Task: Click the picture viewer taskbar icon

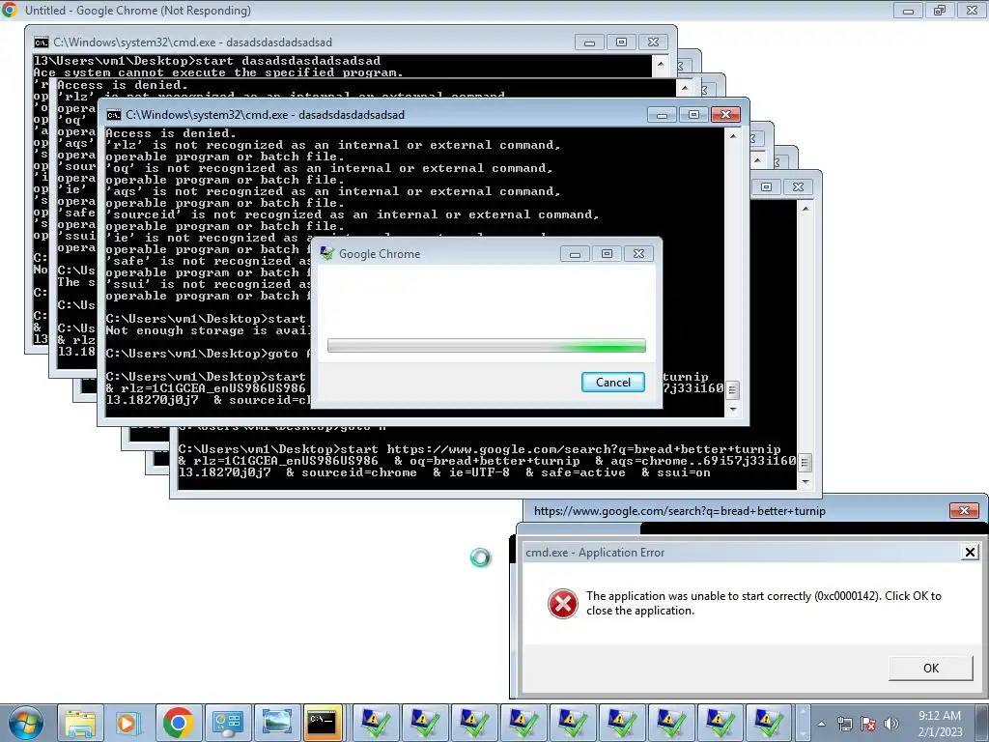Action: pyautogui.click(x=277, y=723)
